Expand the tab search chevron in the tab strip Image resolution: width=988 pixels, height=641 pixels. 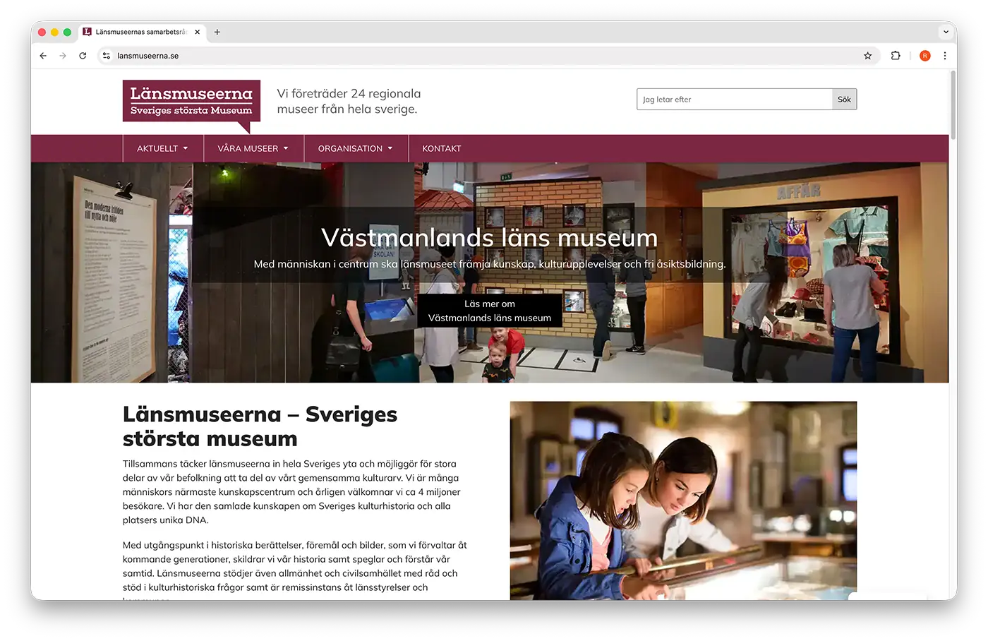tap(946, 32)
